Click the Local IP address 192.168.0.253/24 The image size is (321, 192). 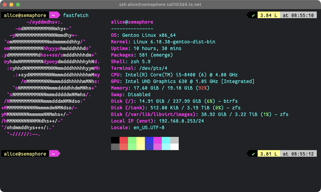click(x=182, y=121)
